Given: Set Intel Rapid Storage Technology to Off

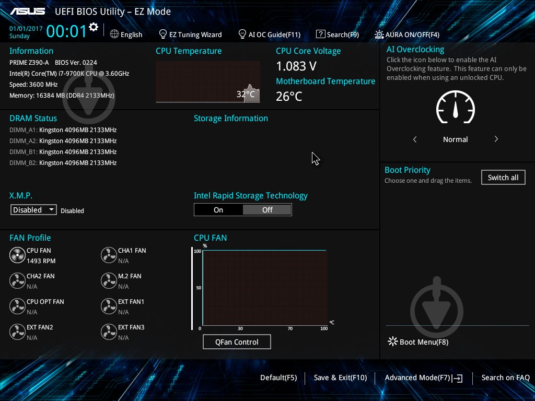Looking at the screenshot, I should tap(267, 210).
